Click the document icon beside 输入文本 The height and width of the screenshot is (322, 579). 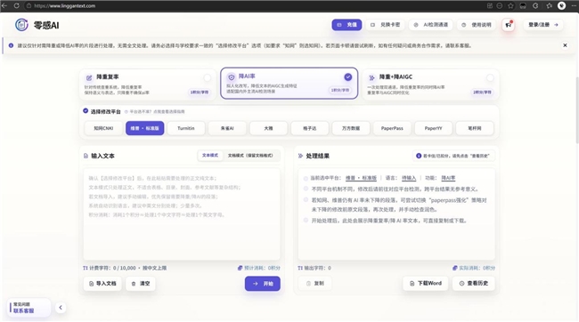point(86,156)
